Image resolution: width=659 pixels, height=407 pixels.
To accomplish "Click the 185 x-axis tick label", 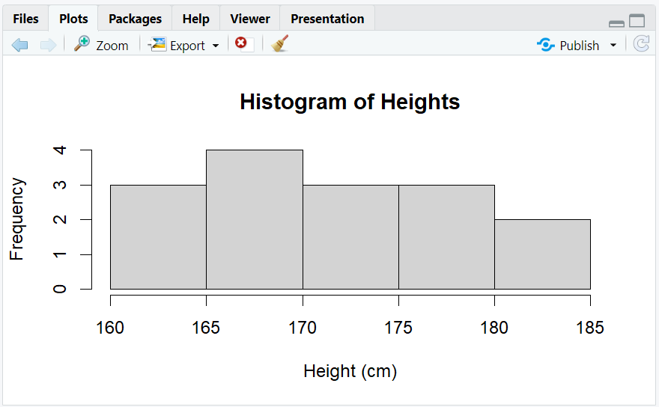I will [590, 328].
